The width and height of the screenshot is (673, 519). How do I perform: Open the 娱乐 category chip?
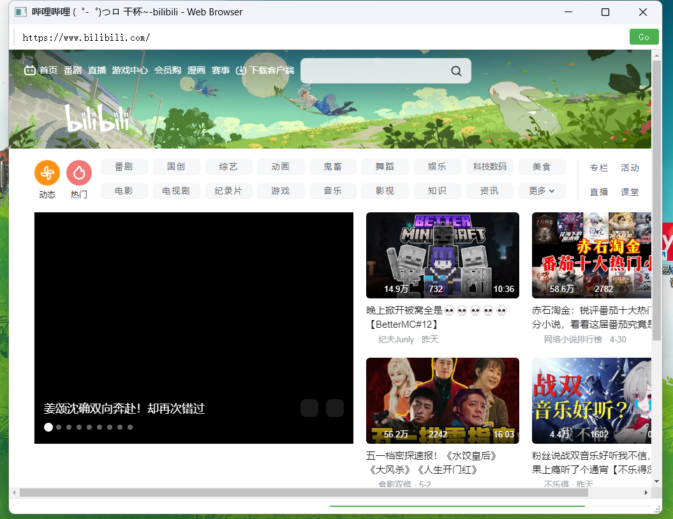[438, 167]
